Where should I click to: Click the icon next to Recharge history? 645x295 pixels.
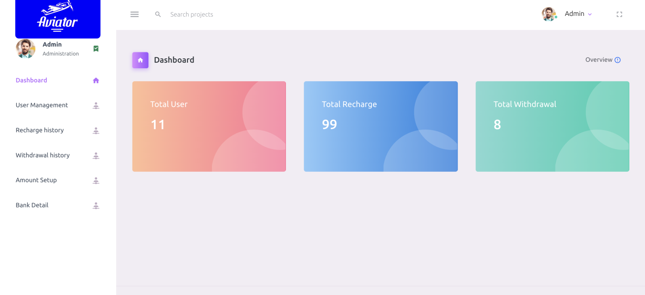point(96,131)
